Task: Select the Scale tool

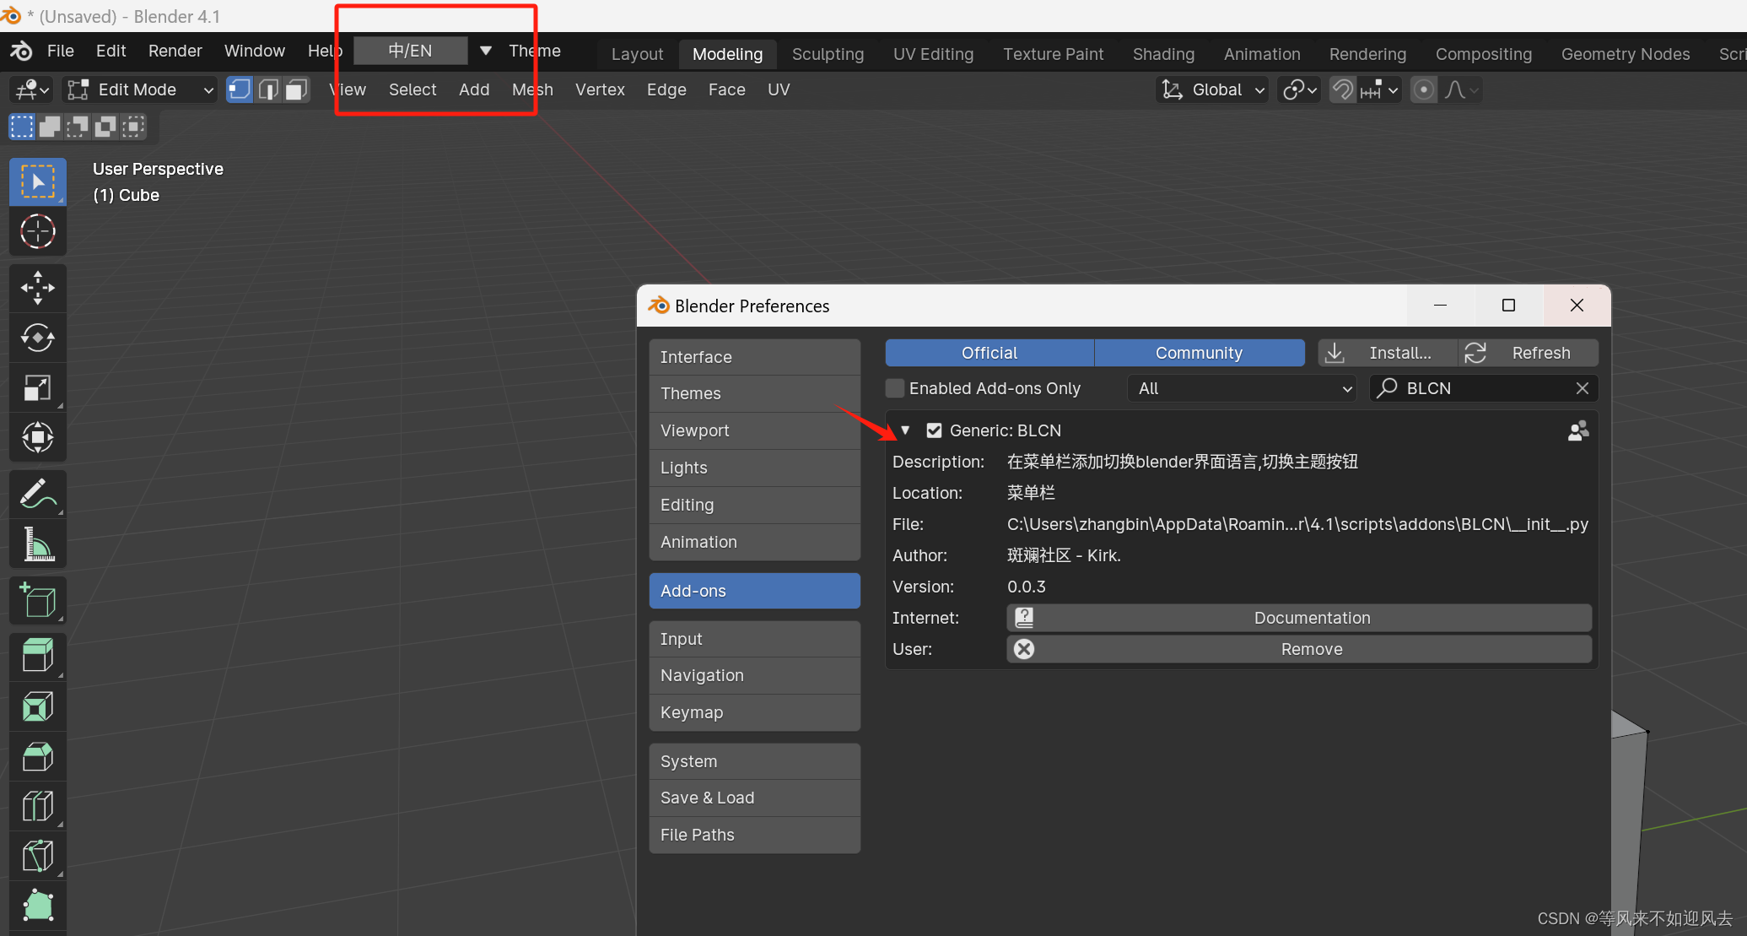Action: click(38, 387)
